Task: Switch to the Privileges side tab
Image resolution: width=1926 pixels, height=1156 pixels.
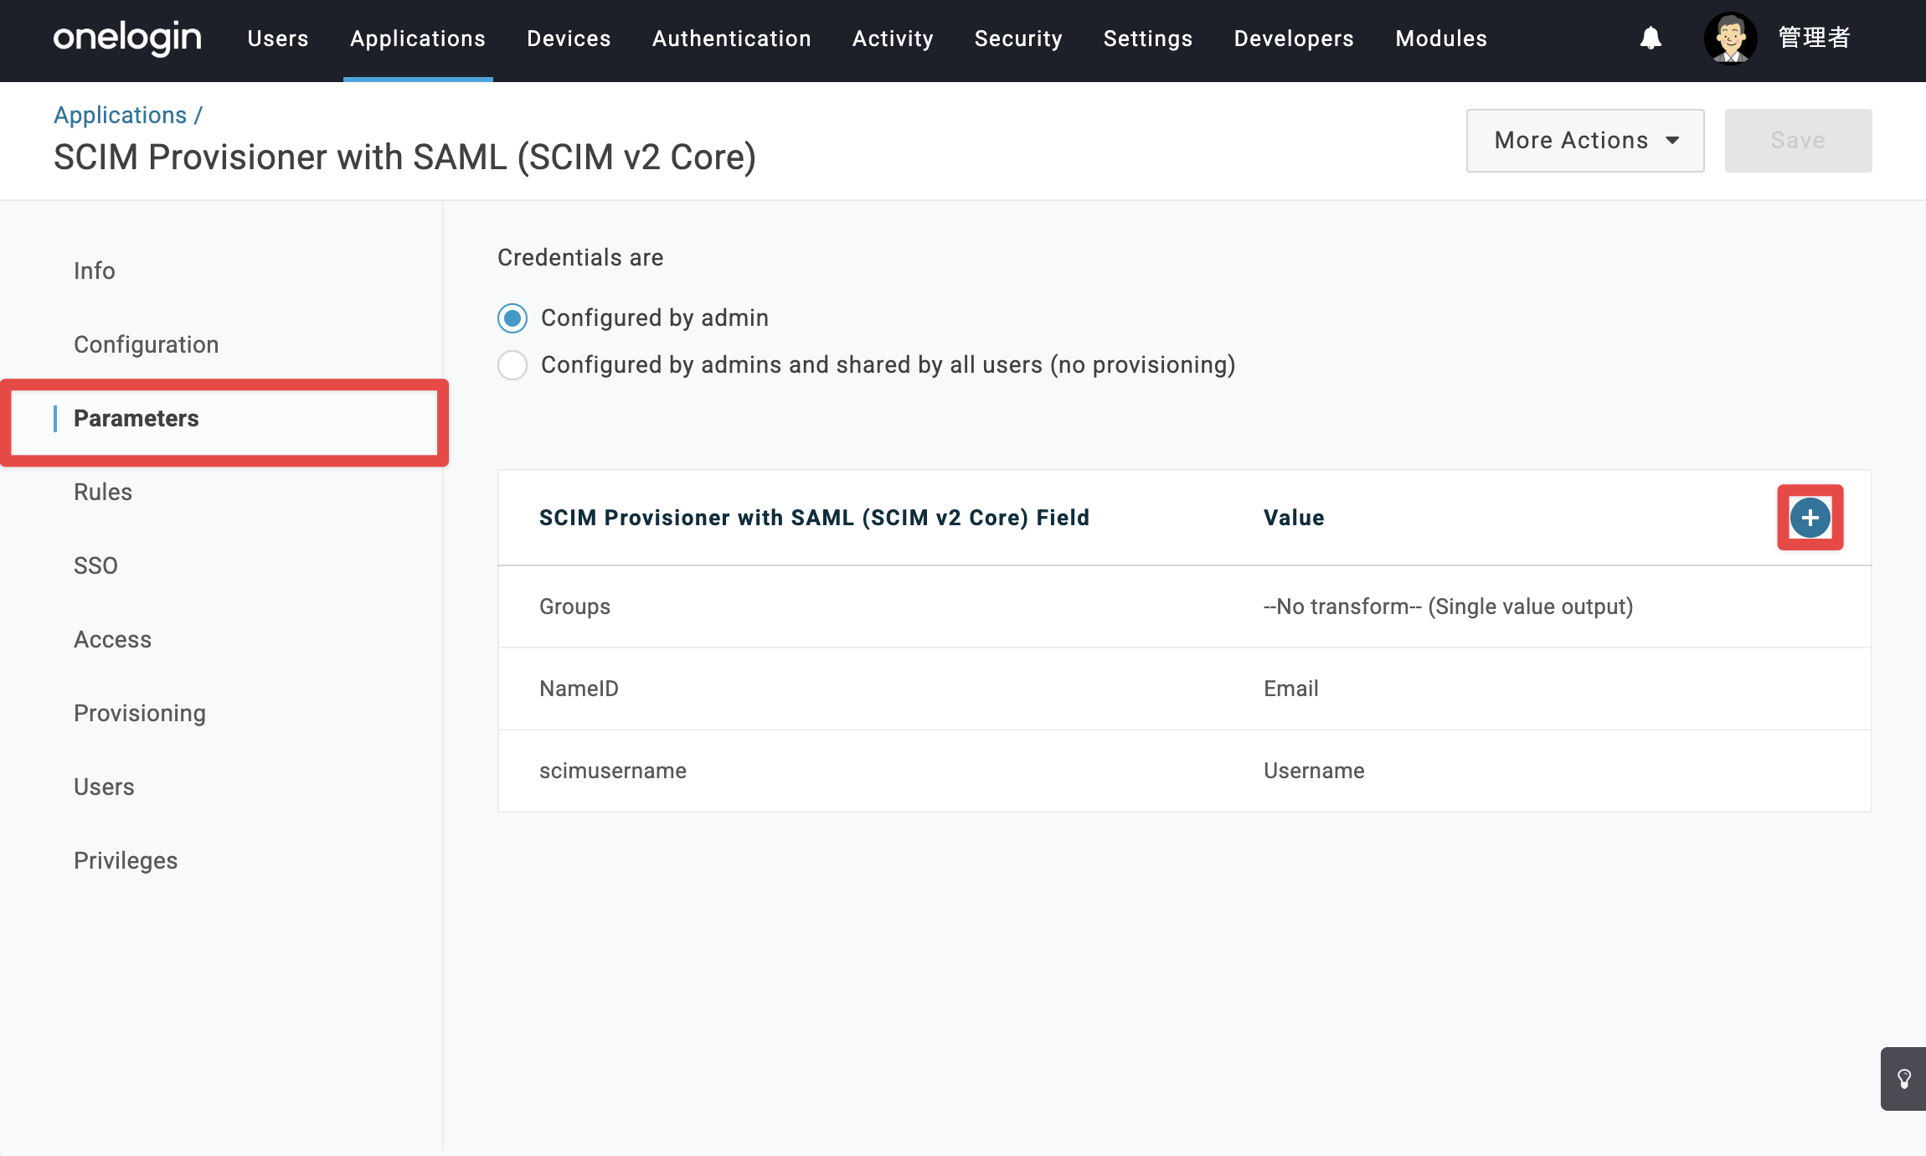Action: pos(126,860)
